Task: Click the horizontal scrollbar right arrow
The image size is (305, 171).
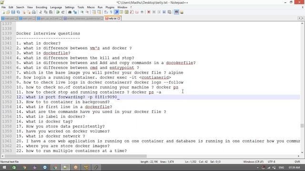Action: [299, 156]
